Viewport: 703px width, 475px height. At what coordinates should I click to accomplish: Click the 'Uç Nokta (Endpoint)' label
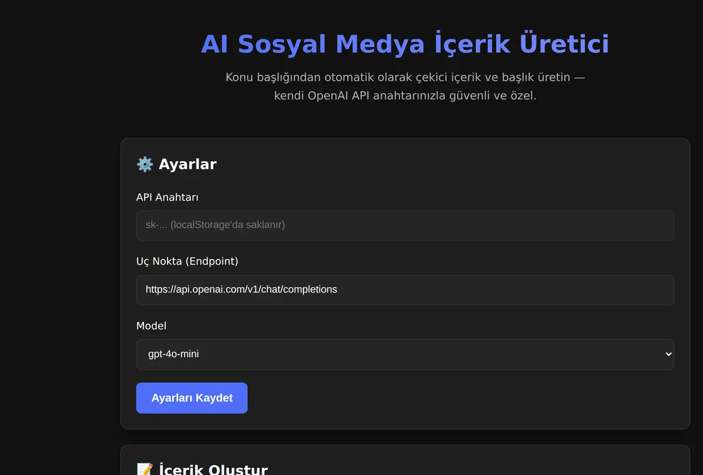(187, 261)
